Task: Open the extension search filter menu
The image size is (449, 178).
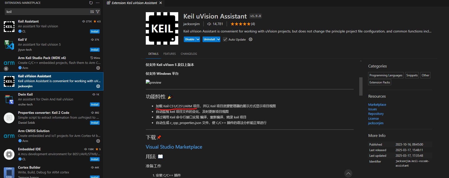Action: (x=98, y=12)
